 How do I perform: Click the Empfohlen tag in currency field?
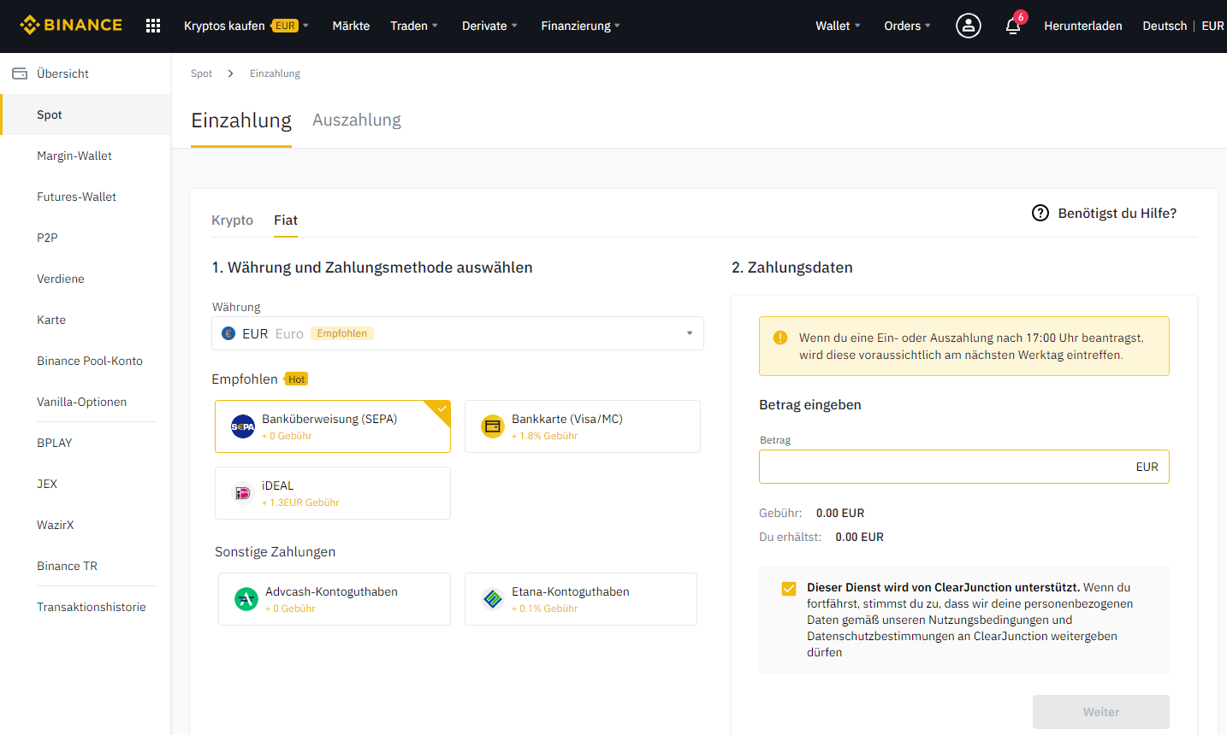342,333
